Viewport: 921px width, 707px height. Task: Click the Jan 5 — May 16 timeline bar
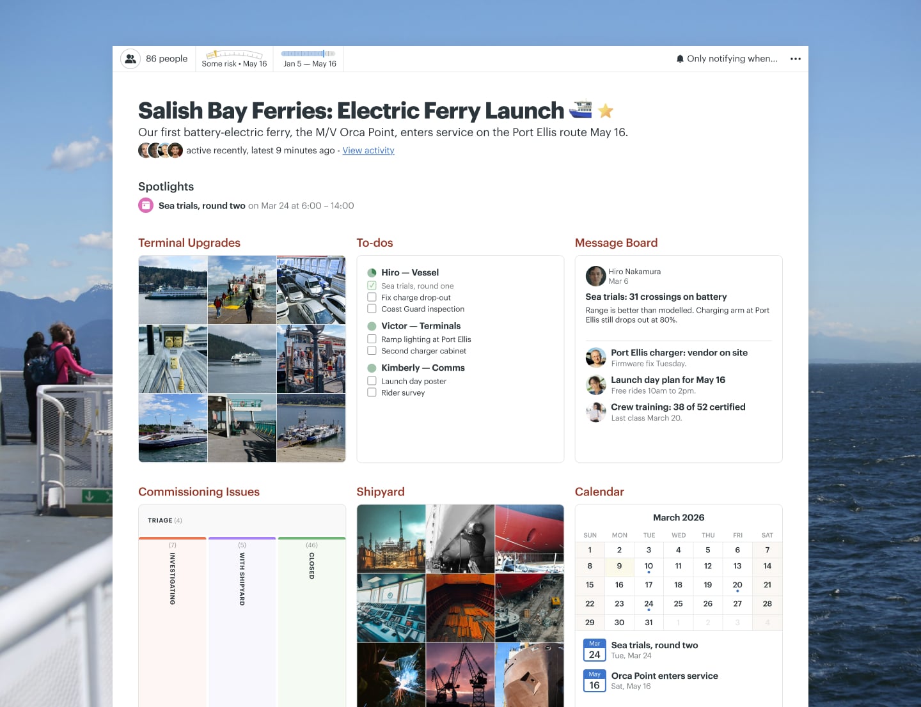(x=308, y=54)
